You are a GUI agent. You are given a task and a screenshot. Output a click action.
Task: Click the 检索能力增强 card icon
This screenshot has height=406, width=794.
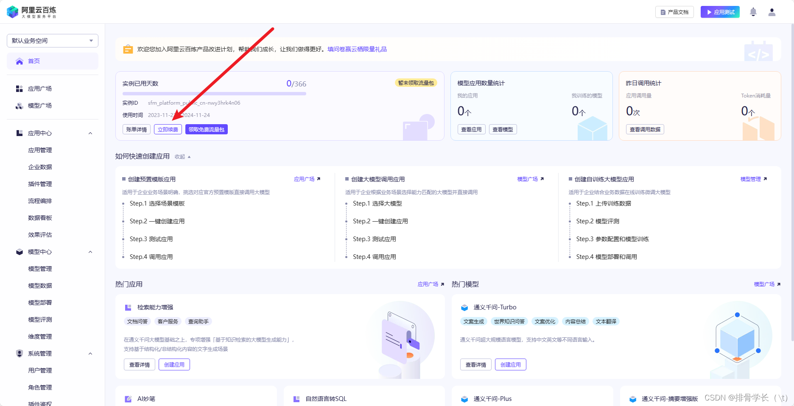[128, 307]
